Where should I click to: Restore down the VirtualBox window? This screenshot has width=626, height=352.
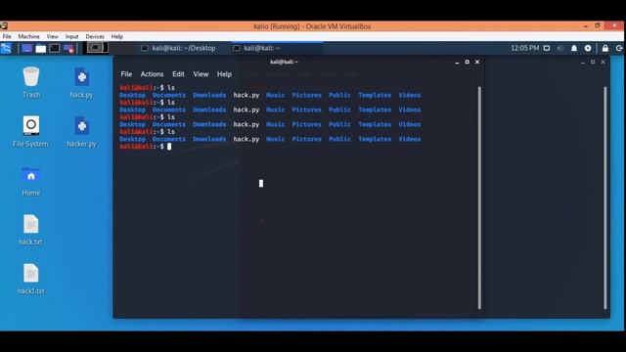(598, 26)
